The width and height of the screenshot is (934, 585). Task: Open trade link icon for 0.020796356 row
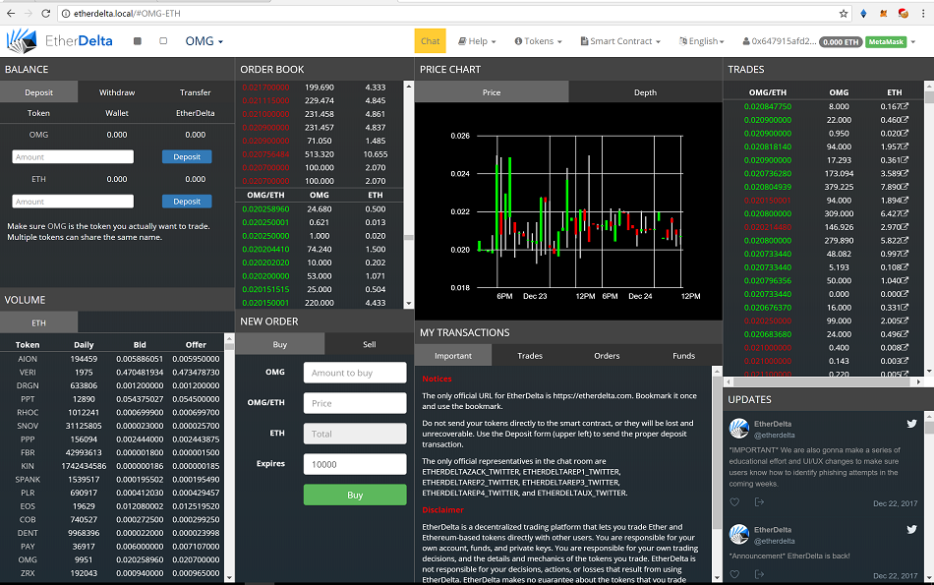[905, 280]
